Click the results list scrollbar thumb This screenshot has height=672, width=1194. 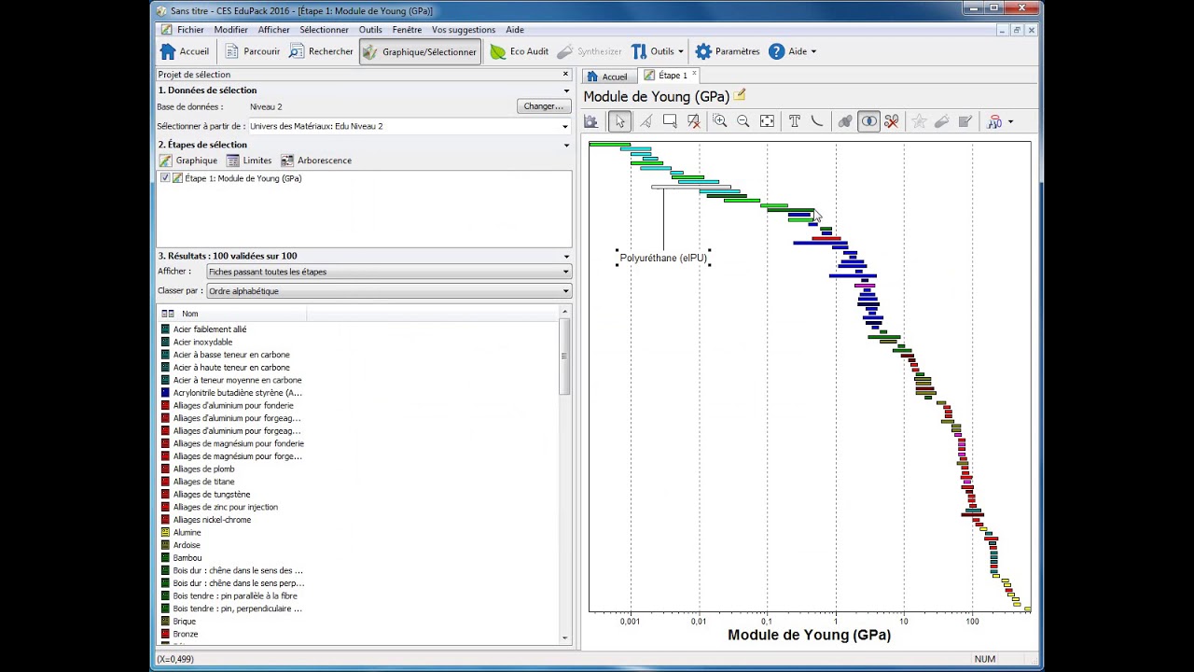564,356
